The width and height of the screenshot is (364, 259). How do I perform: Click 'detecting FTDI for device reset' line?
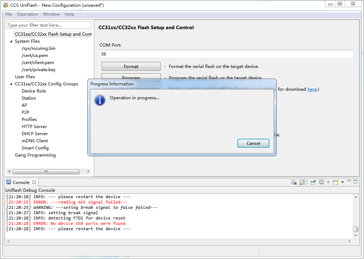[x=66, y=218]
